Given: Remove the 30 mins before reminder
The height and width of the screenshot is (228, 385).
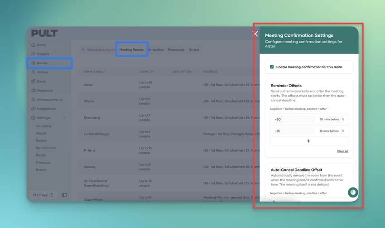Looking at the screenshot, I should point(343,120).
